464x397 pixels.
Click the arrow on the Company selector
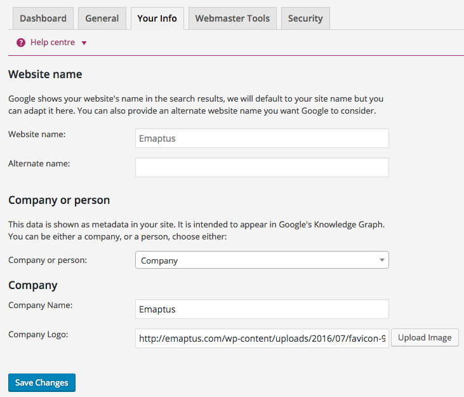coord(381,260)
